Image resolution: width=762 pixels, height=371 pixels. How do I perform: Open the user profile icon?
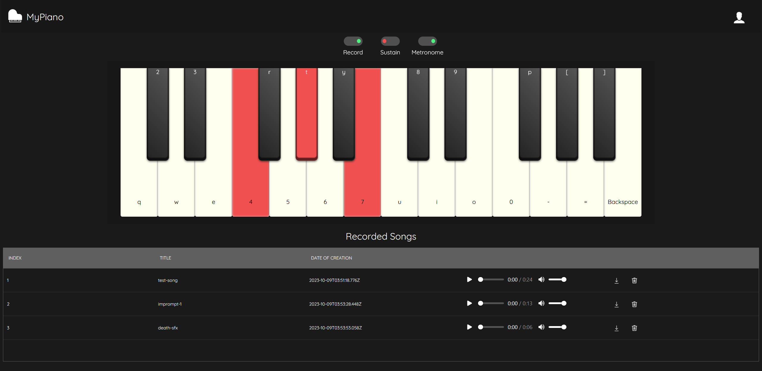pyautogui.click(x=739, y=18)
